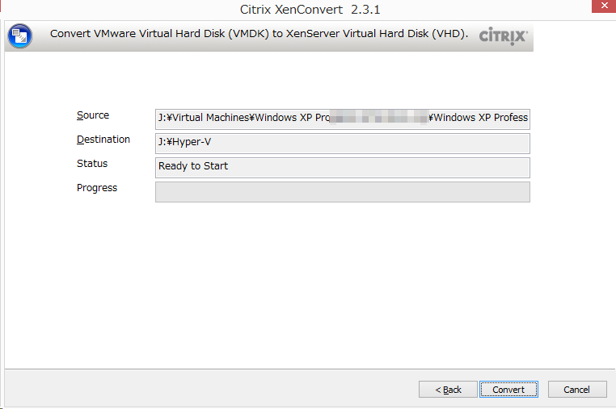The height and width of the screenshot is (409, 616).
Task: Click the Status label
Action: pyautogui.click(x=92, y=164)
